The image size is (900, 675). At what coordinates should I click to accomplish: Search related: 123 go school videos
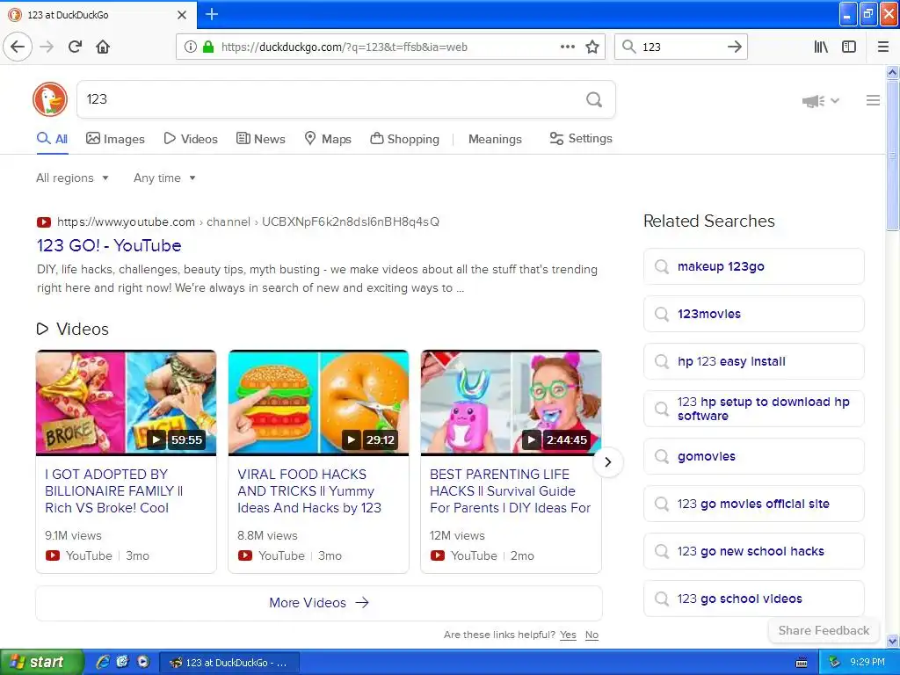(753, 599)
